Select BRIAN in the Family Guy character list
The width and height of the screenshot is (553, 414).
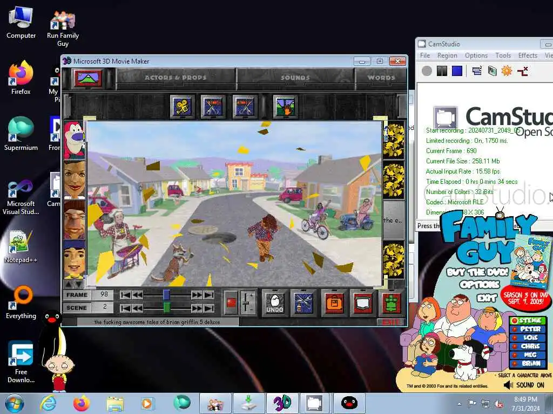click(x=528, y=364)
